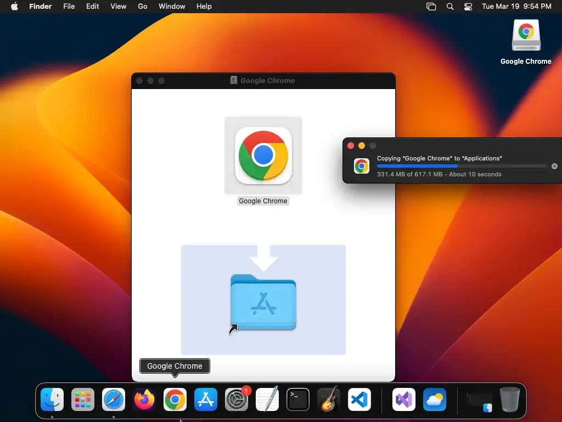Launch Terminal from the Dock
Viewport: 562px width, 422px height.
[298, 399]
